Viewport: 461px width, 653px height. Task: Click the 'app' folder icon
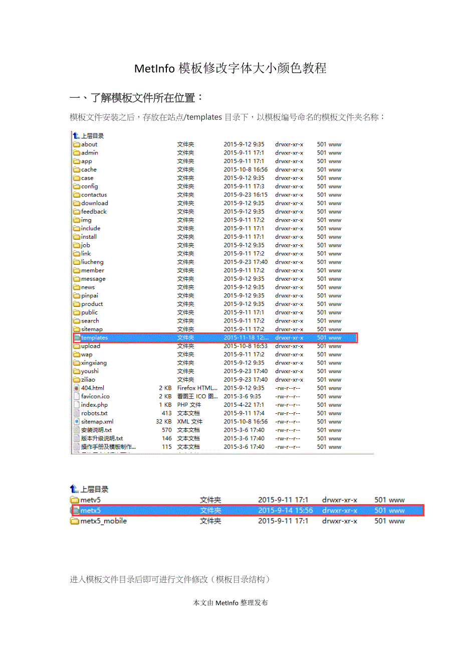[77, 161]
